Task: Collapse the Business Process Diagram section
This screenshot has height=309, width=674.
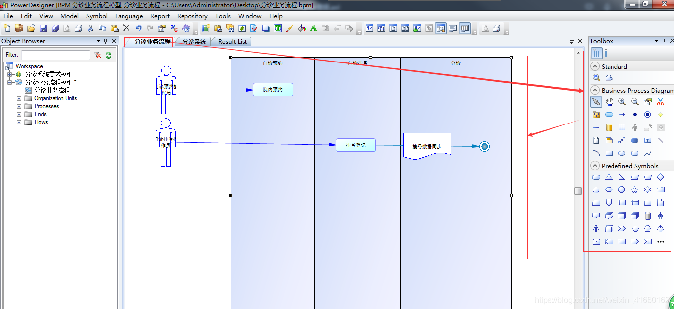Action: tap(595, 90)
